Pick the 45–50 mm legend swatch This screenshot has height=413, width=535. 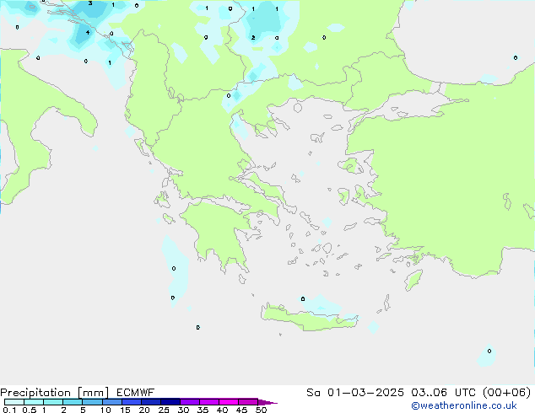[x=248, y=402]
